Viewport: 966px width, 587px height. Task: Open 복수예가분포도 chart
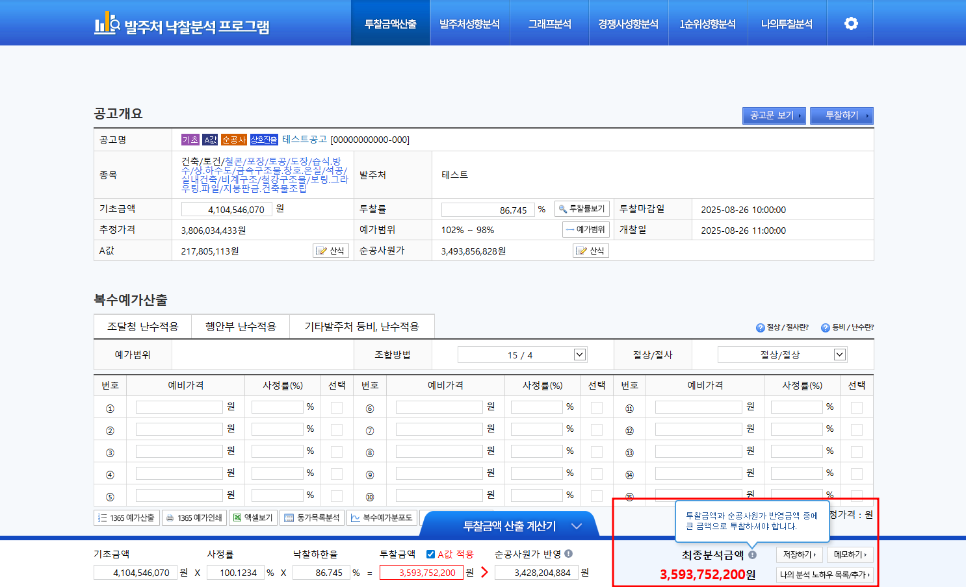(x=382, y=518)
